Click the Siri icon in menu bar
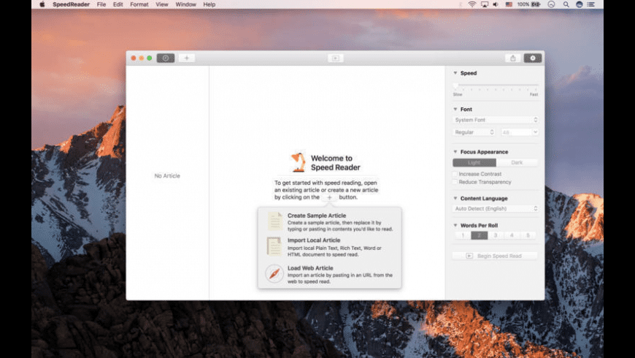 point(579,4)
